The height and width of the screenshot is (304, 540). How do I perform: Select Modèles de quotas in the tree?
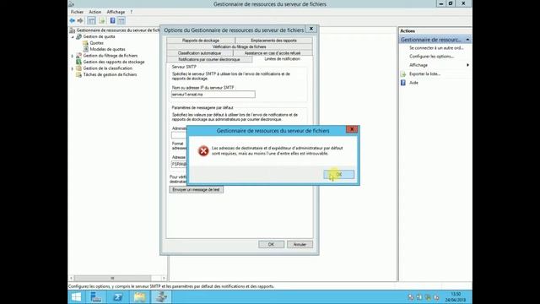[107, 49]
